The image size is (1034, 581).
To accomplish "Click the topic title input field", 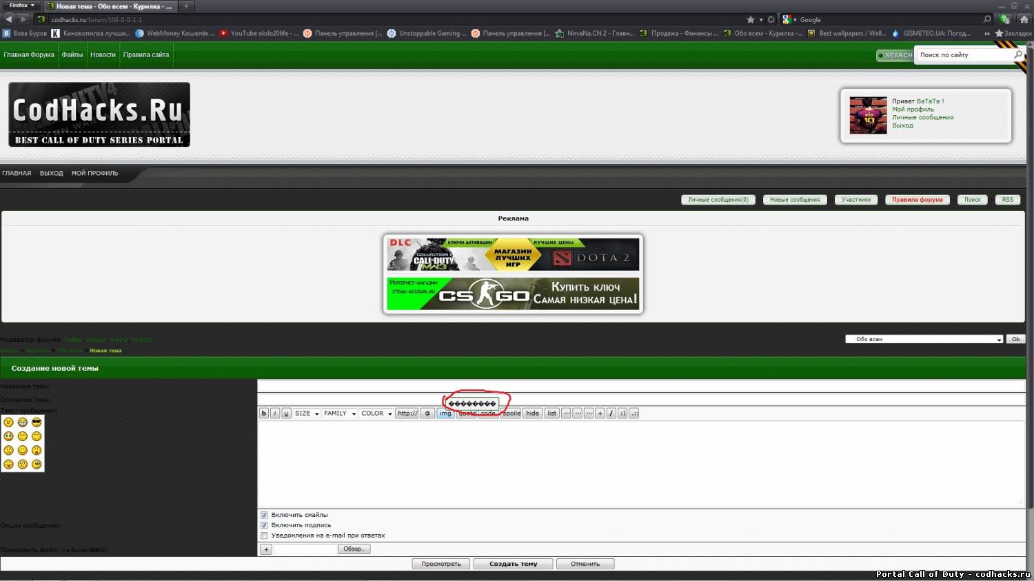I will point(641,386).
